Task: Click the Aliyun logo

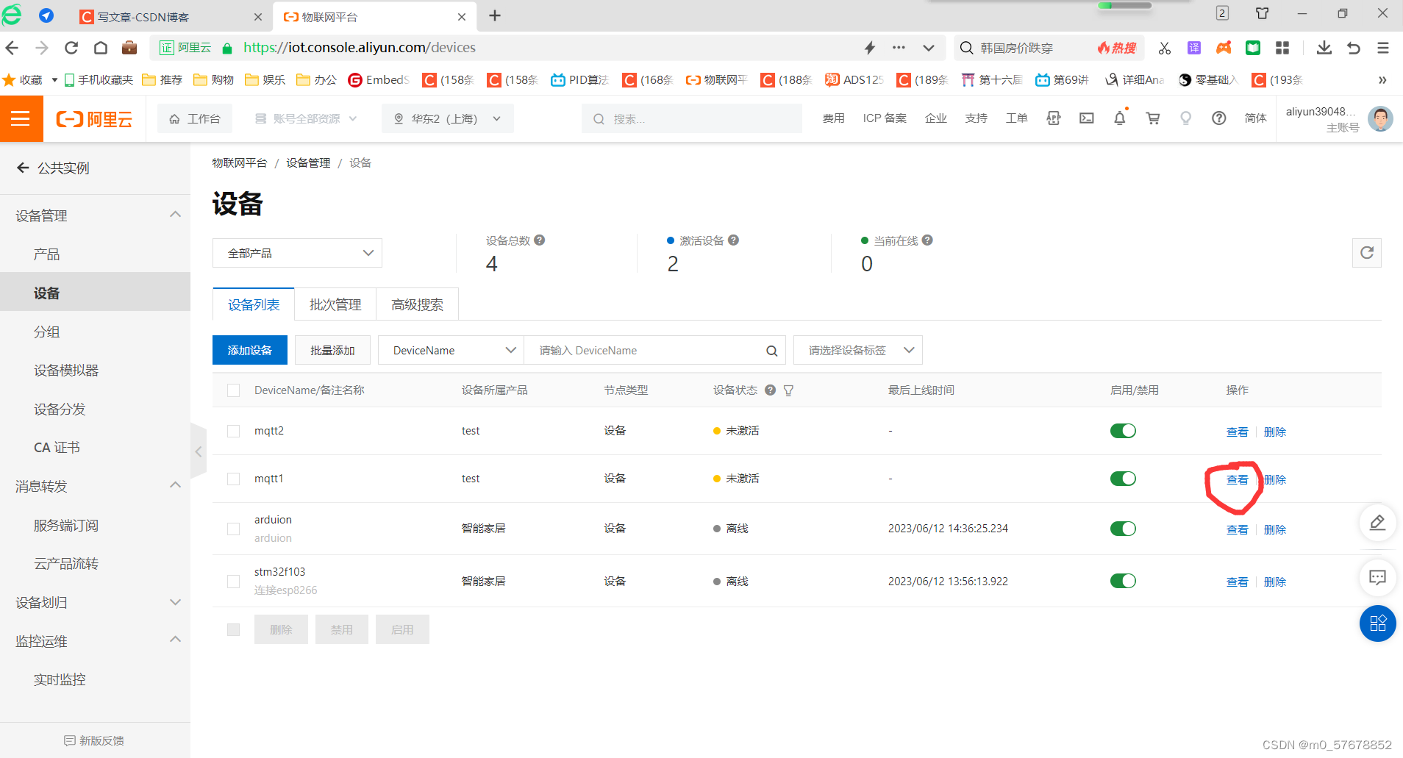Action: 95,118
